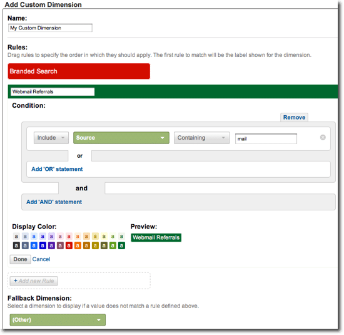This screenshot has height=335, width=344.
Task: Click the Add new Rule button
Action: 34,281
